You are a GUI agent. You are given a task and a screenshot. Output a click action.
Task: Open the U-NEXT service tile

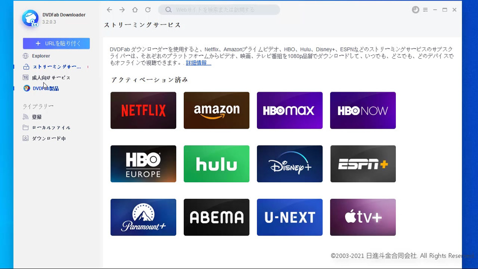290,217
